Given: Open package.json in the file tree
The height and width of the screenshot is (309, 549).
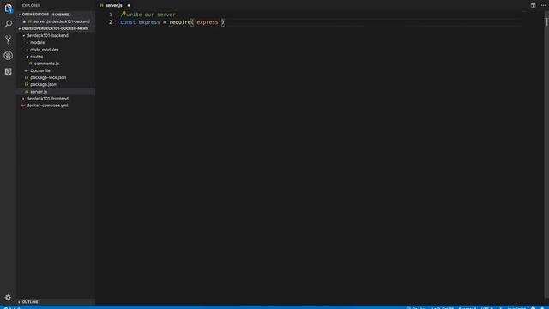Looking at the screenshot, I should (x=43, y=84).
